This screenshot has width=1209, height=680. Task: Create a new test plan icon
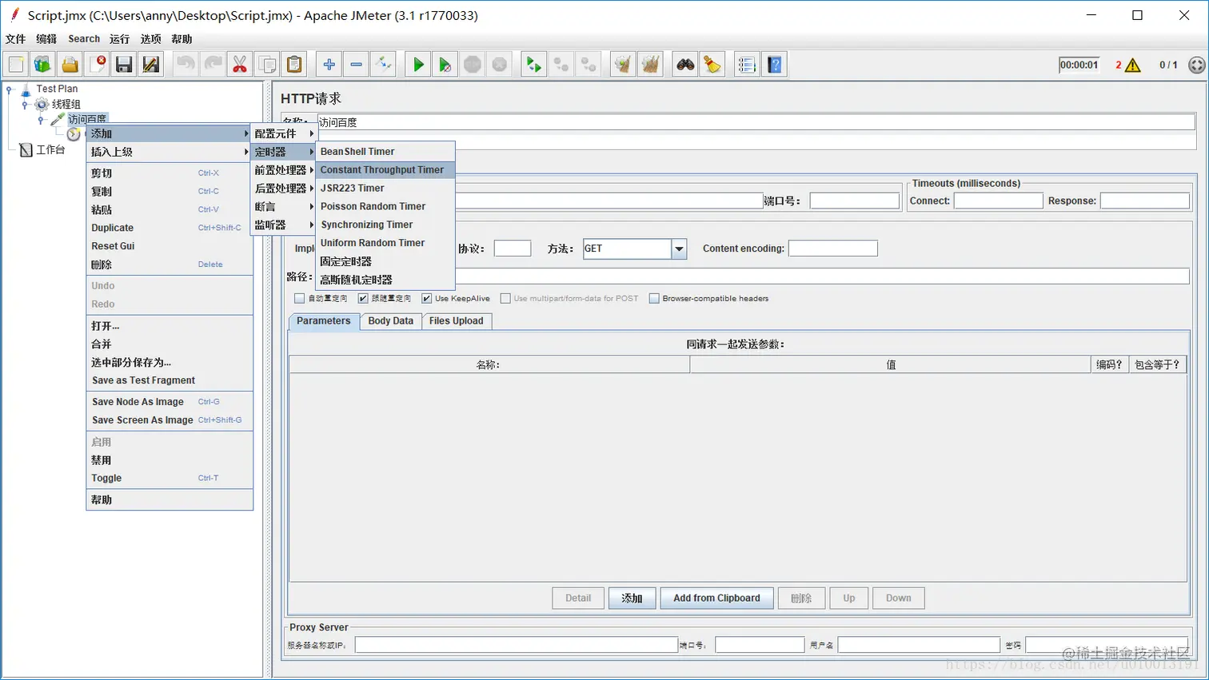tap(16, 65)
